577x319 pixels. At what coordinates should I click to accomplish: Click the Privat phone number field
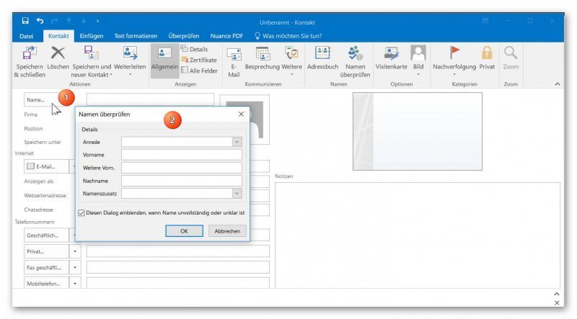click(177, 251)
